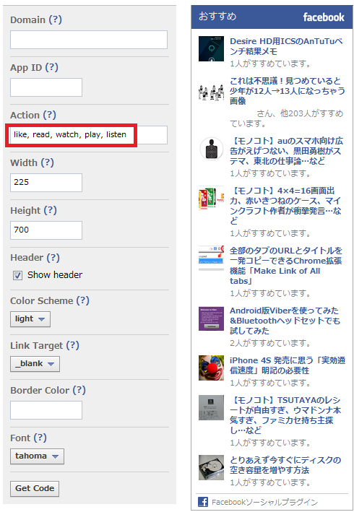Click the Get Code button
Viewport: 354px width, 512px height.
35,488
